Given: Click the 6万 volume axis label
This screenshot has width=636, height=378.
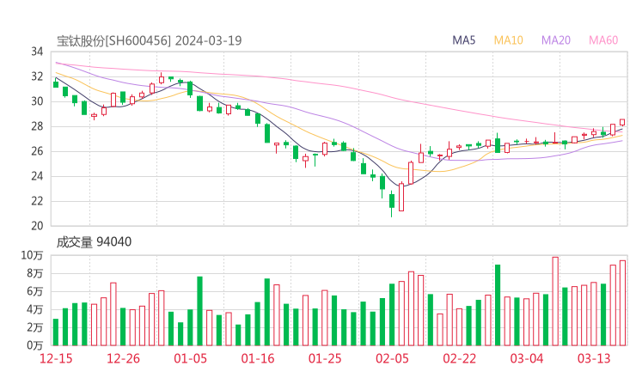Looking at the screenshot, I should coord(35,291).
